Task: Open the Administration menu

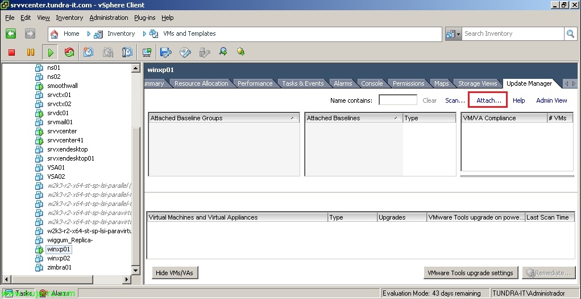Action: click(109, 18)
